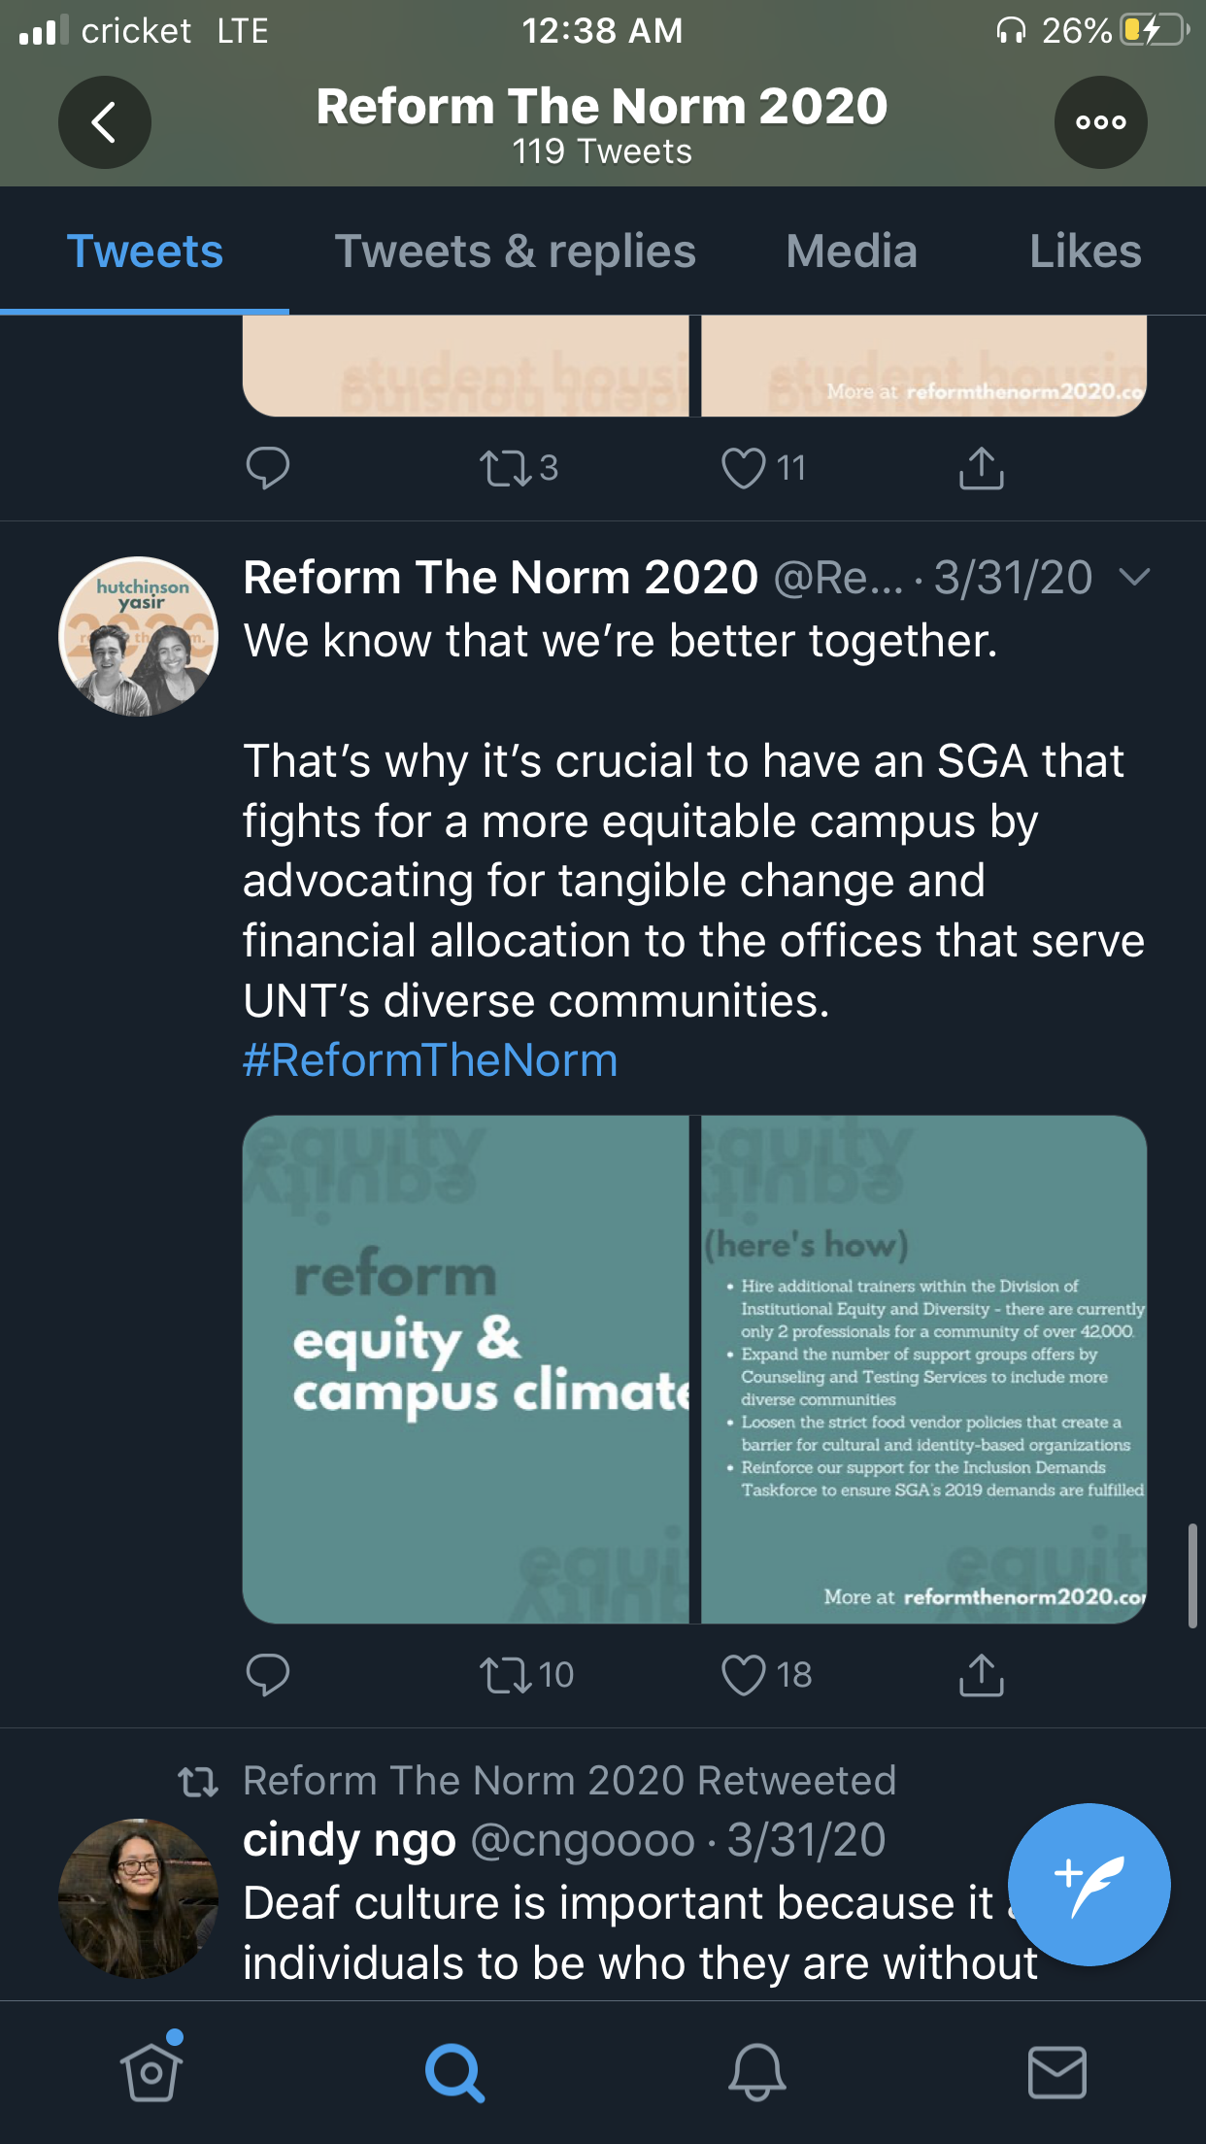Tap the compose new tweet button
The width and height of the screenshot is (1206, 2144).
tap(1089, 1884)
